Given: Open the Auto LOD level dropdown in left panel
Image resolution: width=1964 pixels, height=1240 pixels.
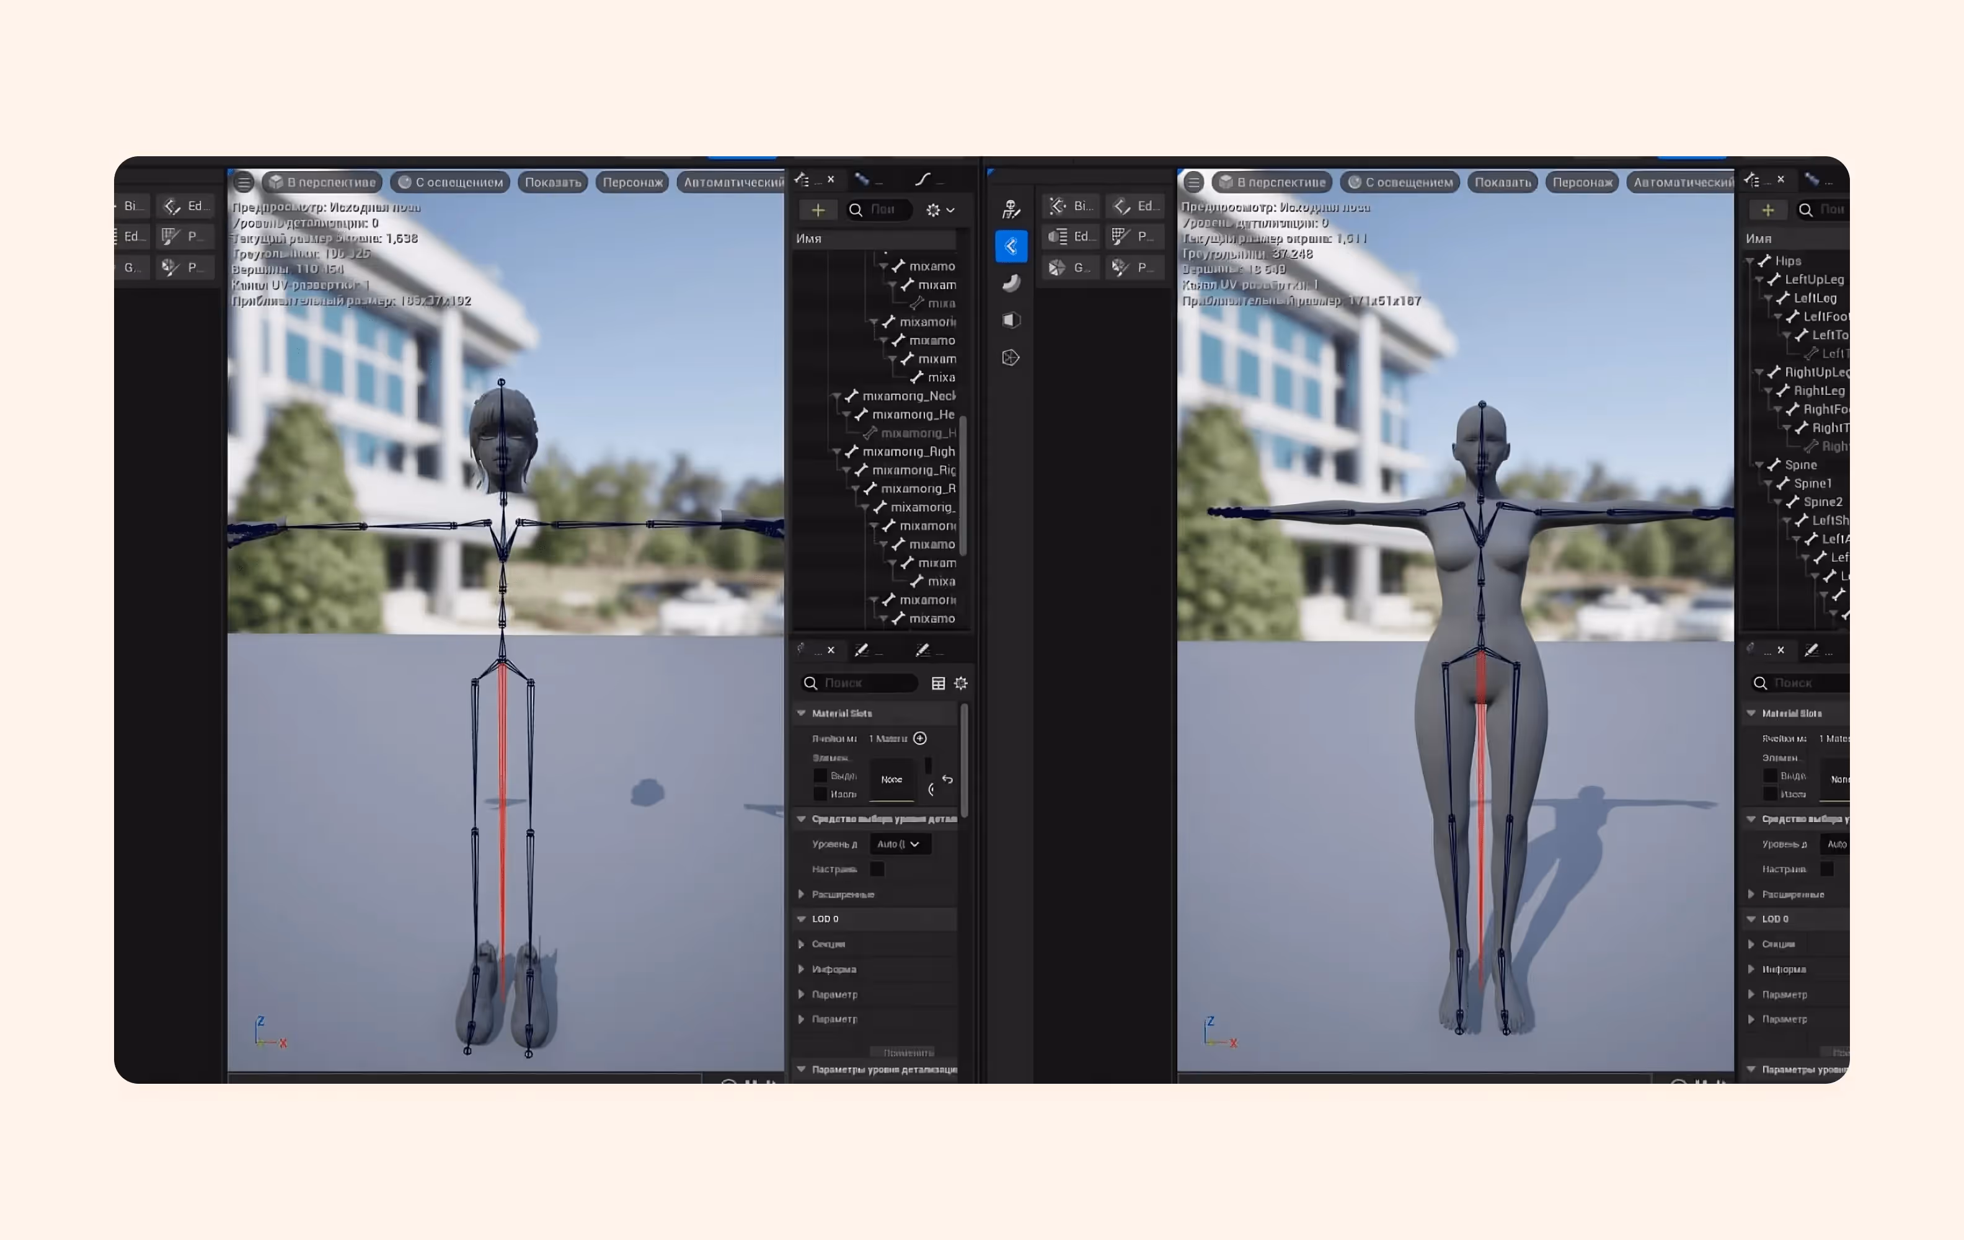Looking at the screenshot, I should pos(900,844).
